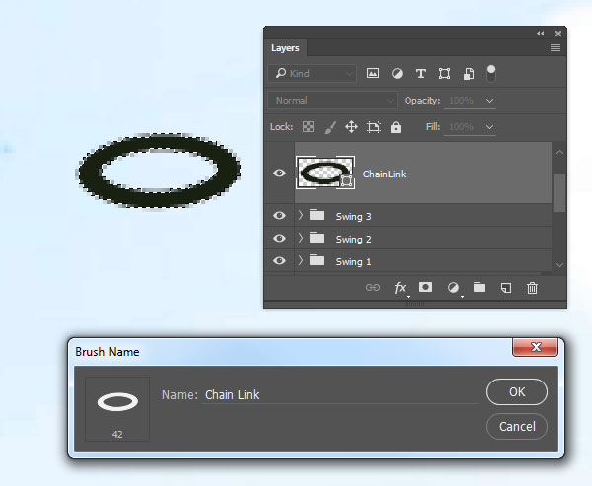Click the Swing 1 folder icon

tap(317, 260)
